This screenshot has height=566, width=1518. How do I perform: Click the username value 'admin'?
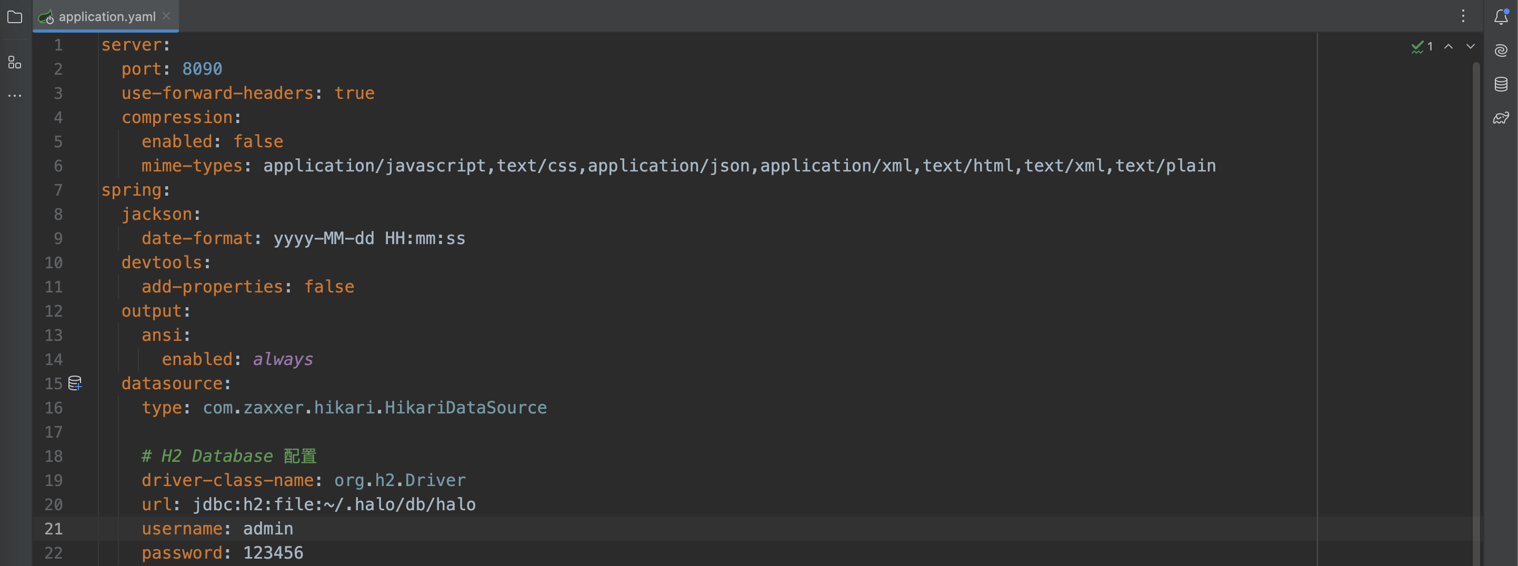[268, 528]
